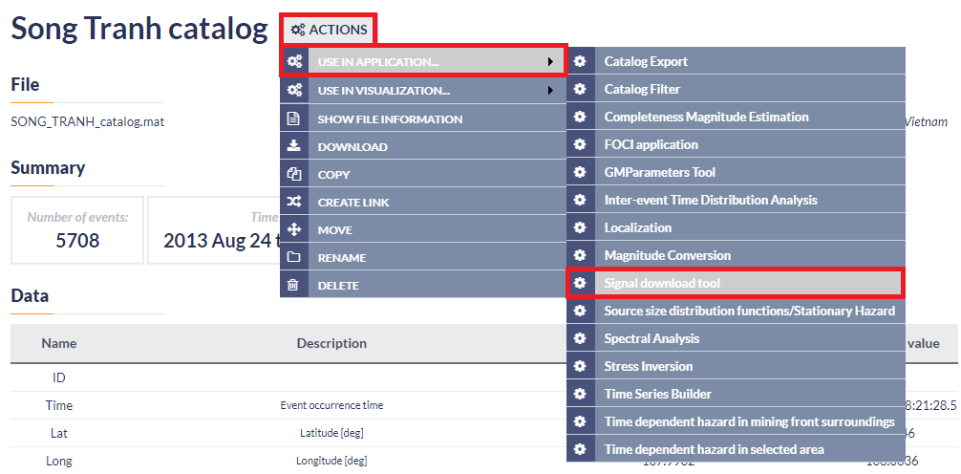The height and width of the screenshot is (474, 961).
Task: Expand the Use in Application submenu arrow
Action: coord(550,61)
